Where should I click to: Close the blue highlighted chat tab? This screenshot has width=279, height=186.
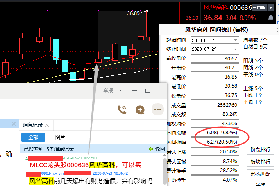[14, 124]
